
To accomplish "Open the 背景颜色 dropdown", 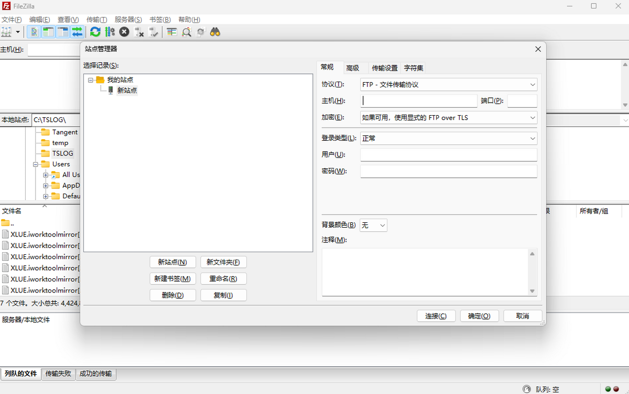I will [373, 225].
